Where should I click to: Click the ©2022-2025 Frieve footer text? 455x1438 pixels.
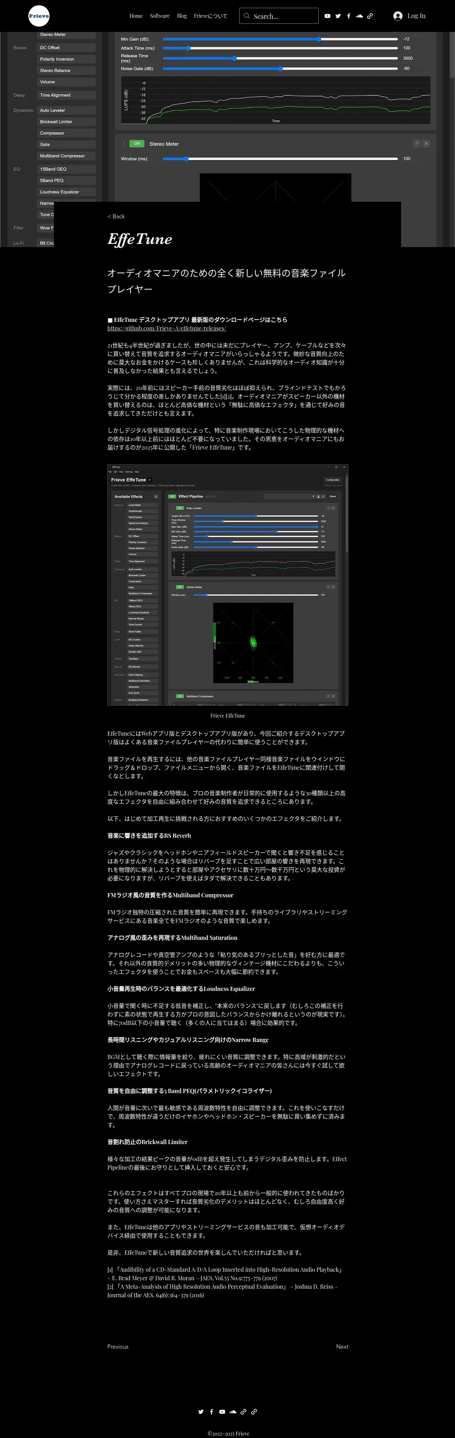[x=228, y=1433]
